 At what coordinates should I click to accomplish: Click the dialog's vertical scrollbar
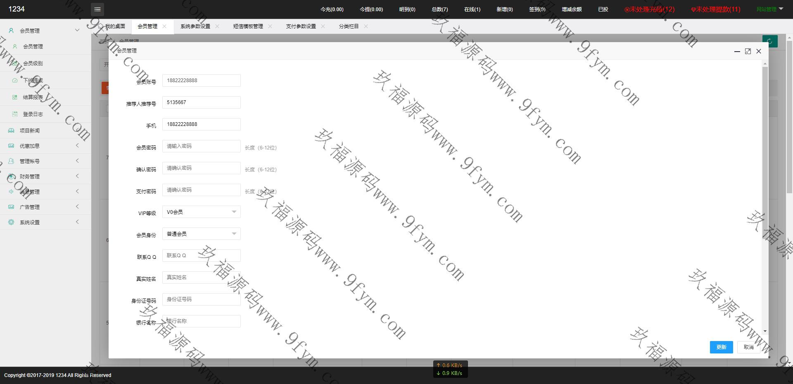click(765, 165)
